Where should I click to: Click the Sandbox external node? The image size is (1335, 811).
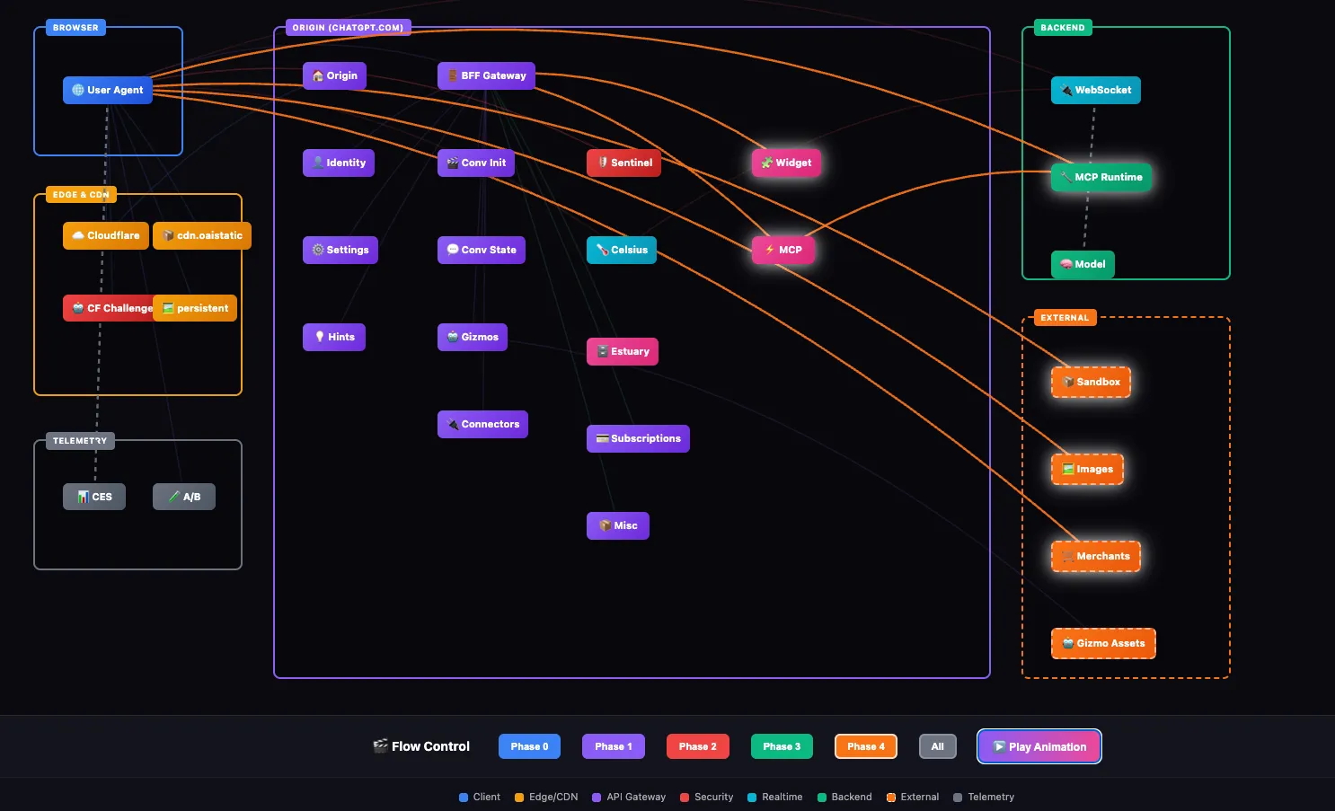pos(1091,382)
